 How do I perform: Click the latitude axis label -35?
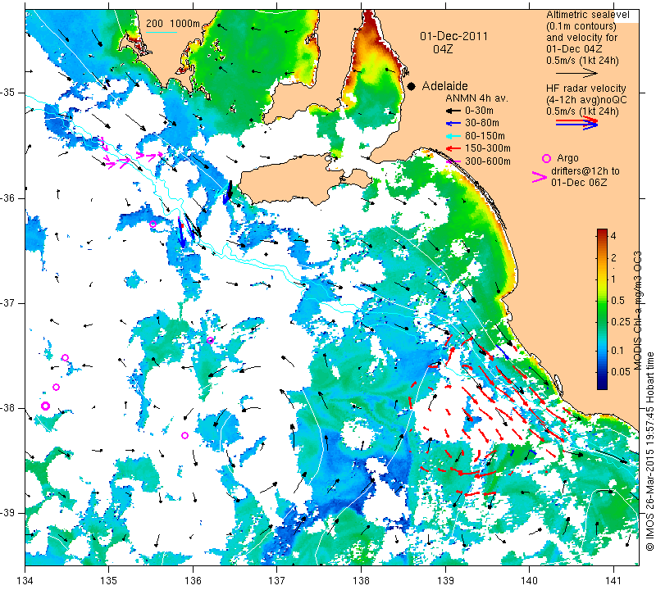8,93
